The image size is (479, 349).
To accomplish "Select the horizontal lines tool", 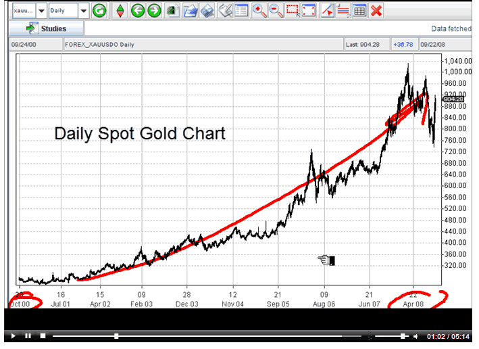I will (343, 11).
